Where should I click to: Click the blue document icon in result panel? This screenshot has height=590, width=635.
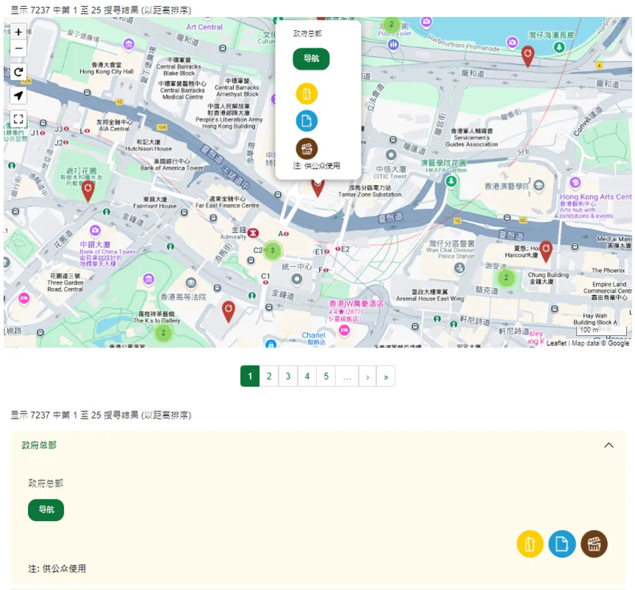pyautogui.click(x=562, y=544)
